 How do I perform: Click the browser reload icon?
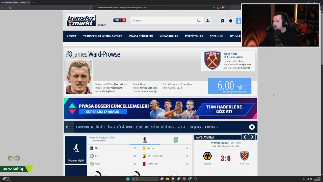(x=10, y=8)
